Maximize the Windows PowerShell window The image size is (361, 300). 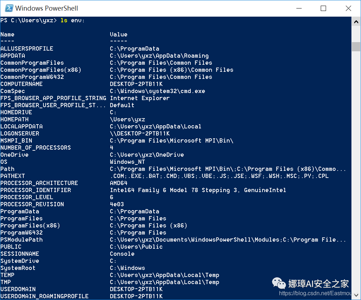(x=323, y=8)
